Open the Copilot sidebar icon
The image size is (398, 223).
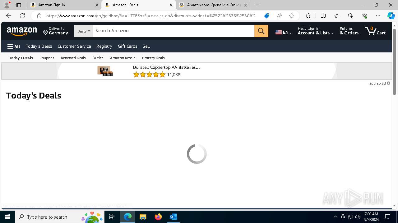pyautogui.click(x=391, y=16)
